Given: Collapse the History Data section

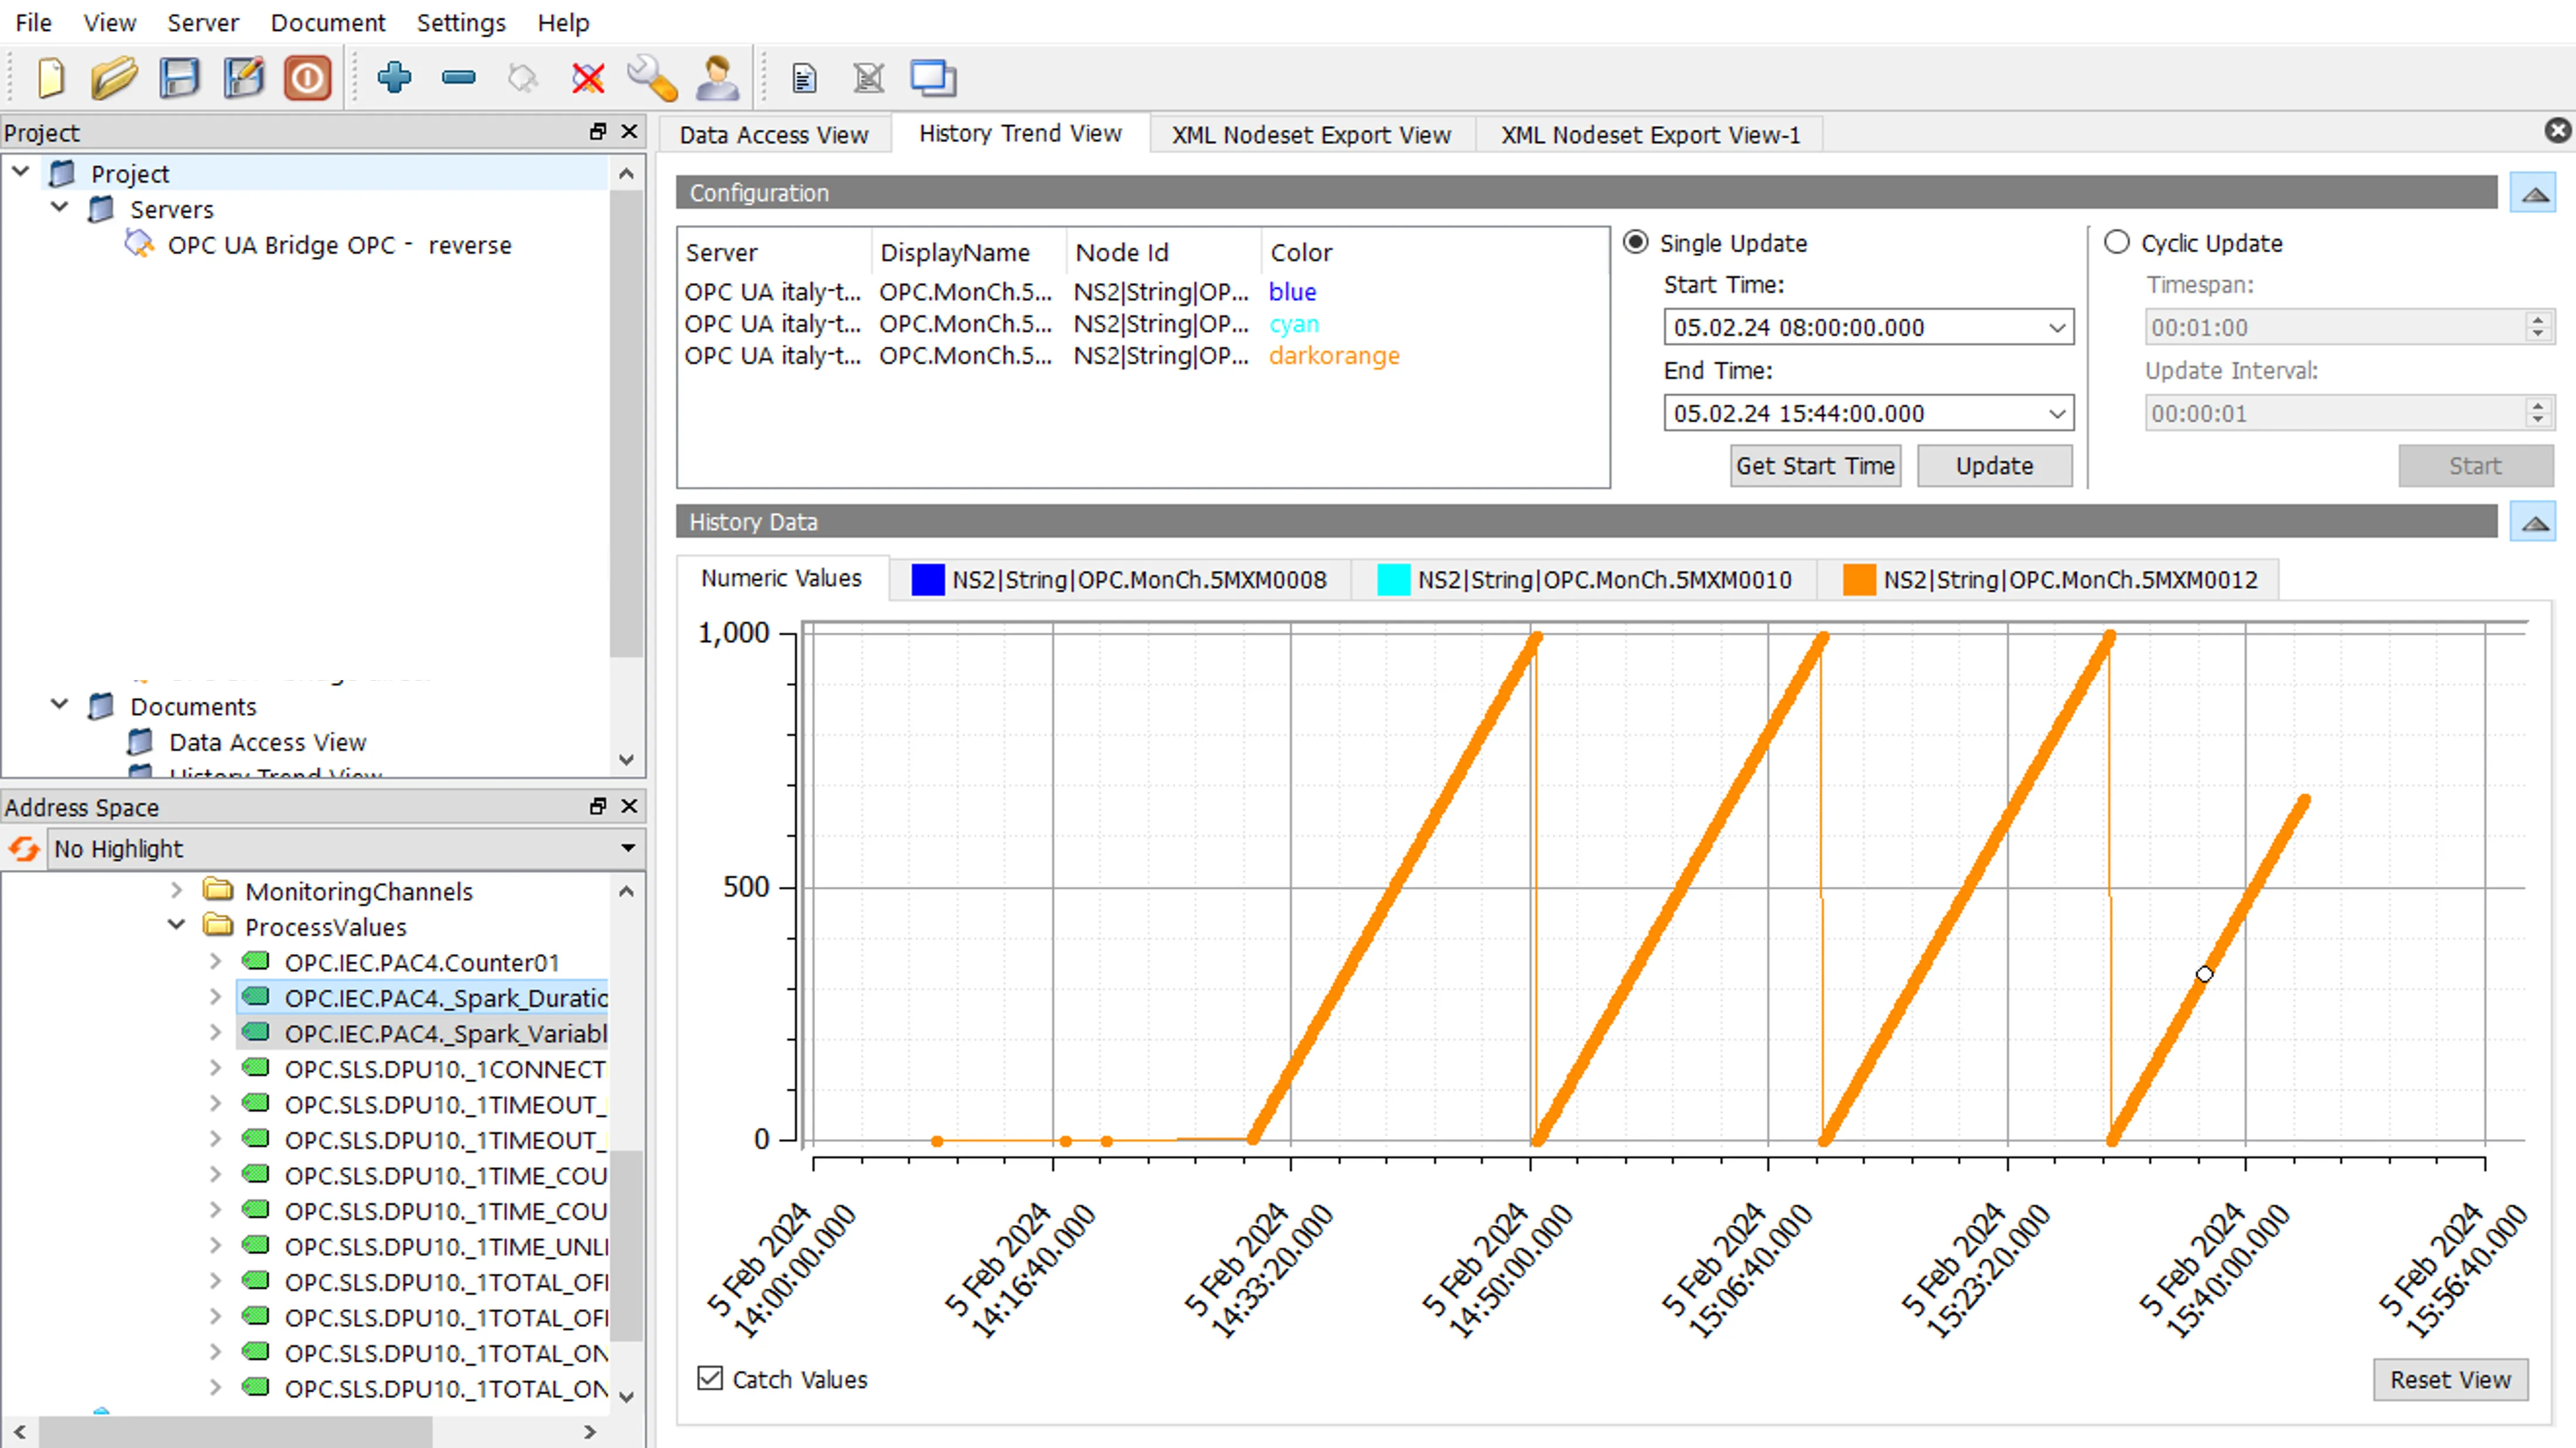Looking at the screenshot, I should click(2534, 522).
